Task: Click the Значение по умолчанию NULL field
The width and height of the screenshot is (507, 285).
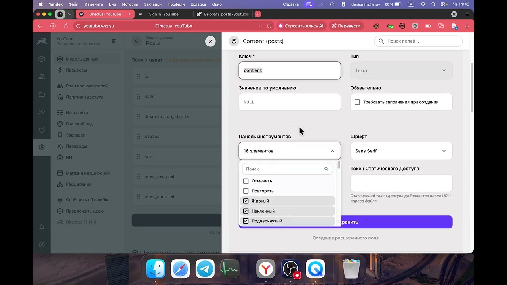Action: (290, 102)
